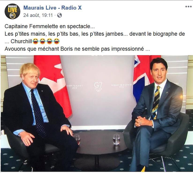The image size is (193, 173).
Task: Click the G7 France logo on backdrop
Action: pyautogui.click(x=98, y=86)
